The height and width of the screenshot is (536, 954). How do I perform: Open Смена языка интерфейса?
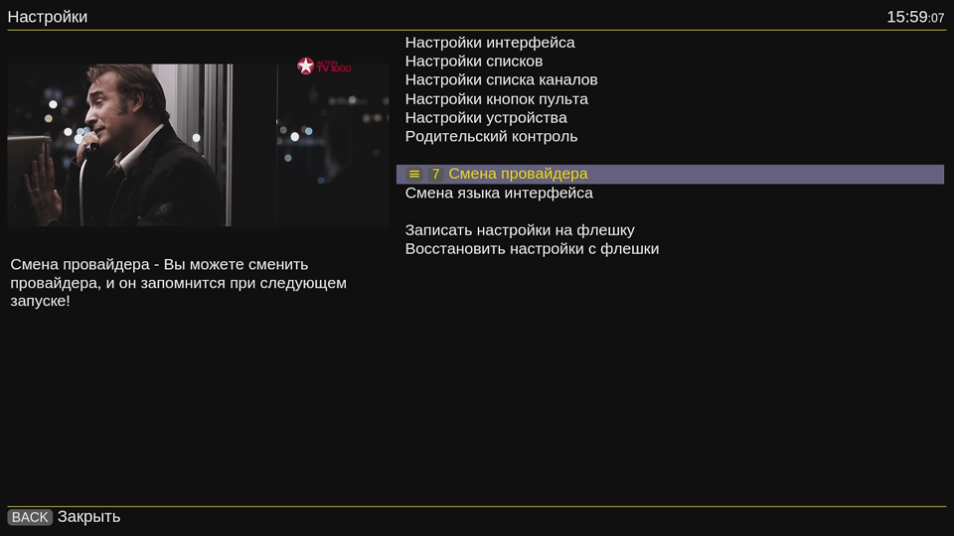(499, 194)
